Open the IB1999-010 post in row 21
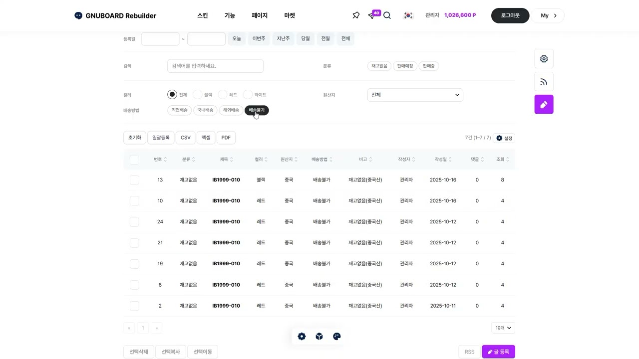 [226, 243]
